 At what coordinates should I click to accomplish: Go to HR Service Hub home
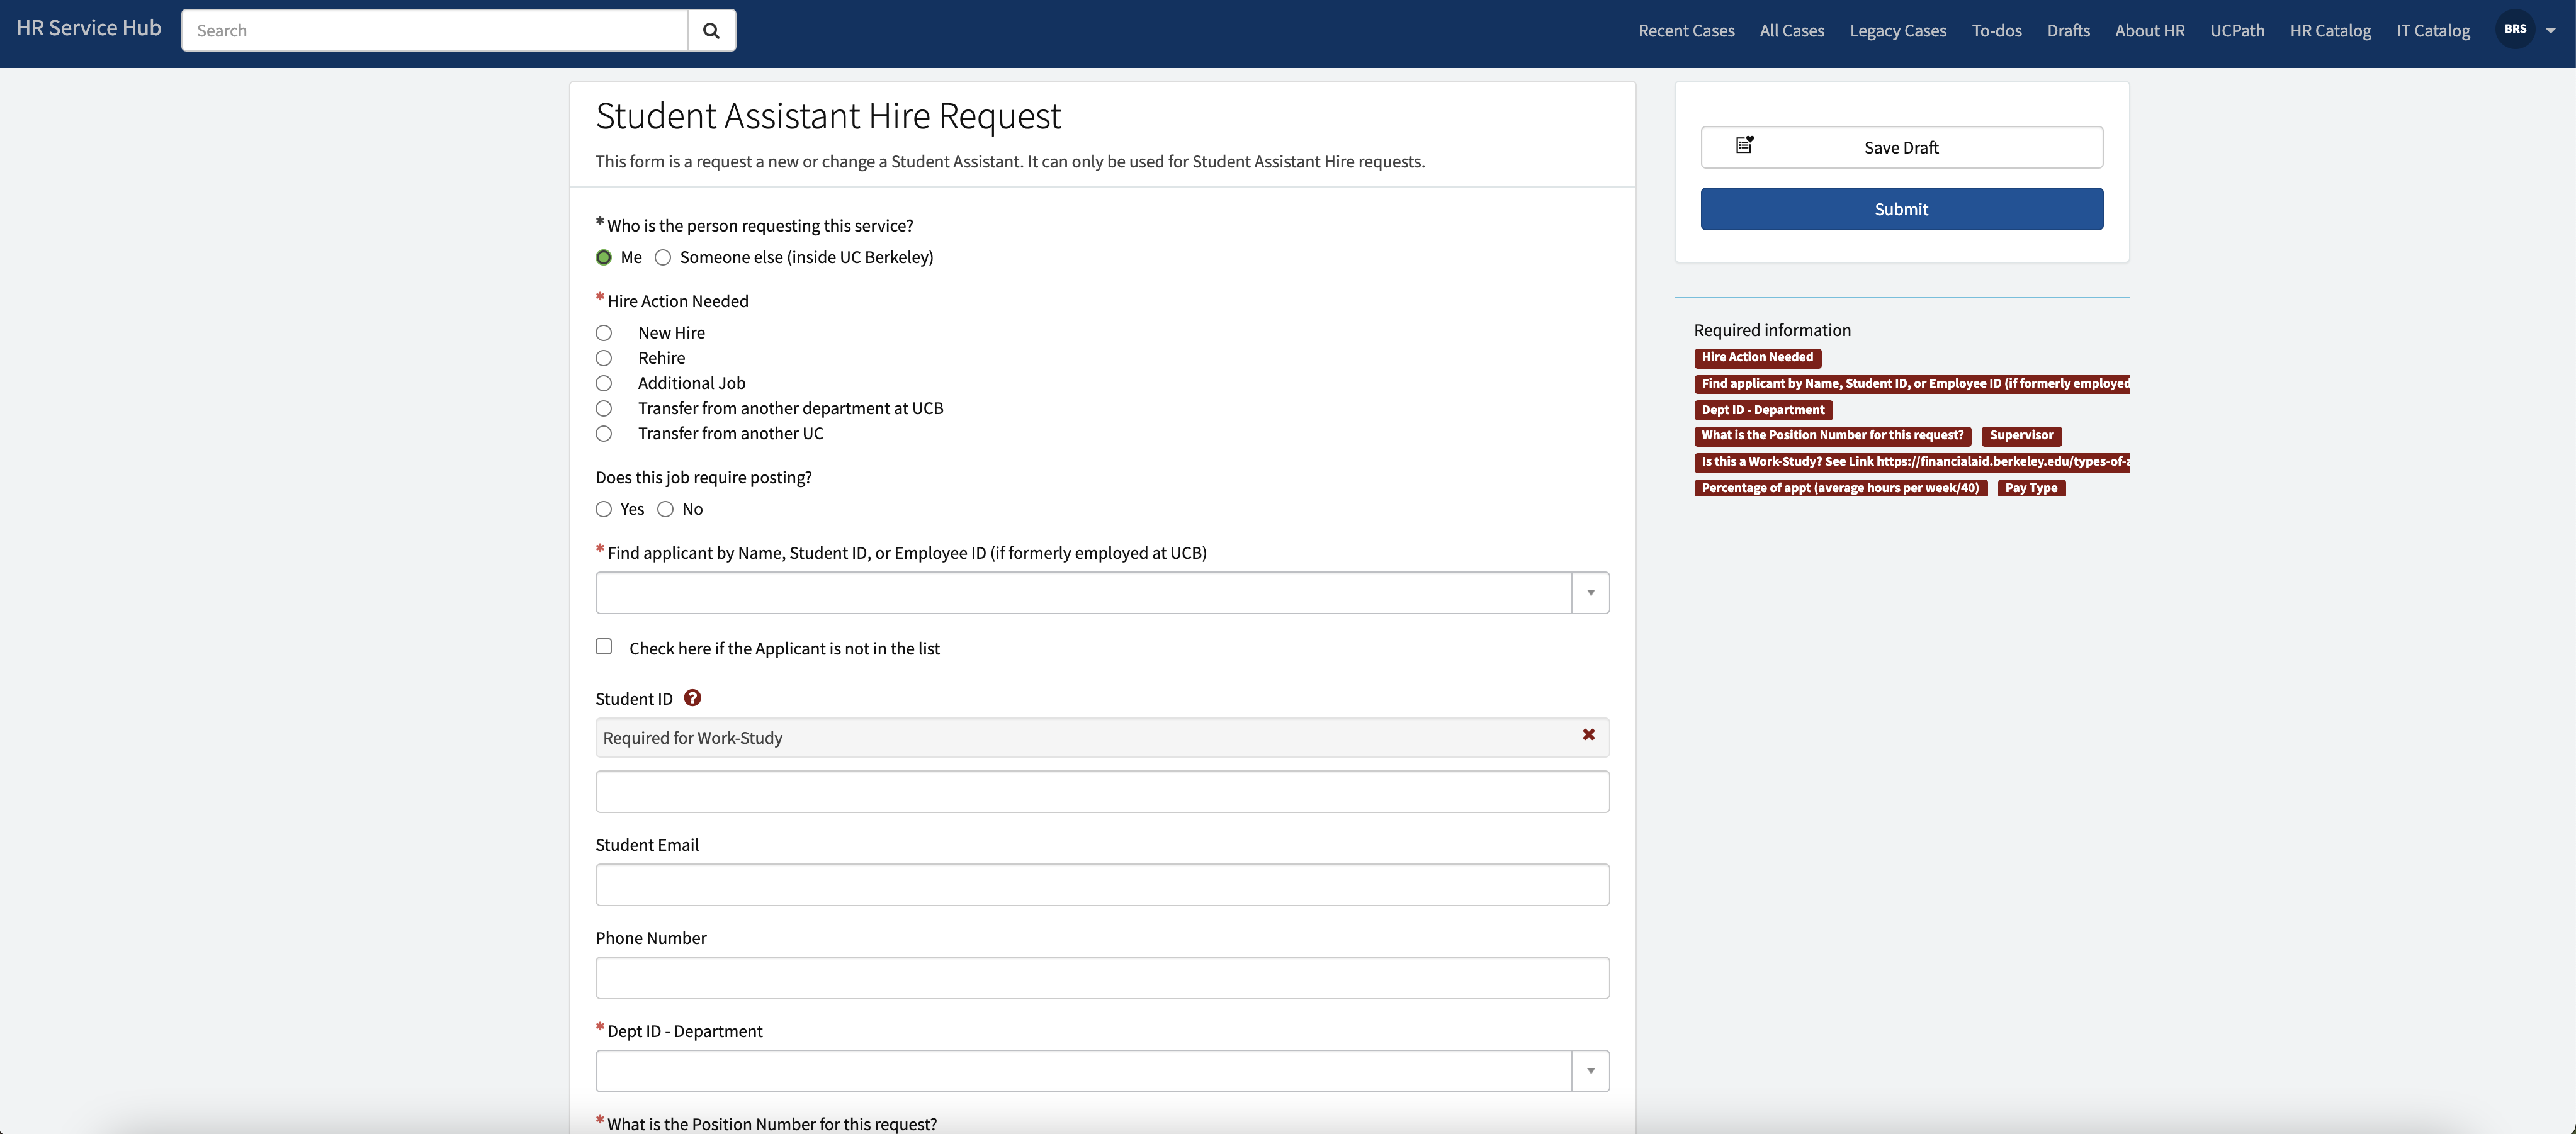(89, 28)
